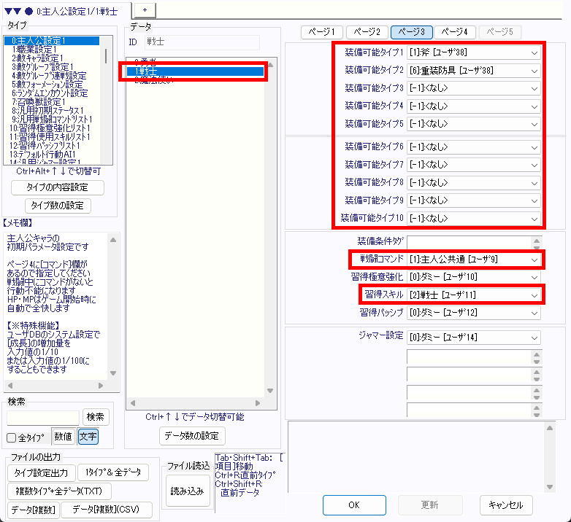The height and width of the screenshot is (522, 571).
Task: Switch to the ページ1 tab
Action: click(x=322, y=32)
